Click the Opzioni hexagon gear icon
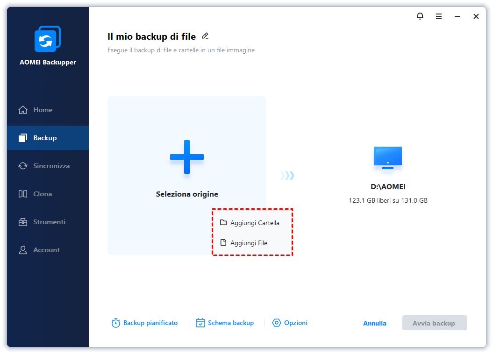 [277, 323]
